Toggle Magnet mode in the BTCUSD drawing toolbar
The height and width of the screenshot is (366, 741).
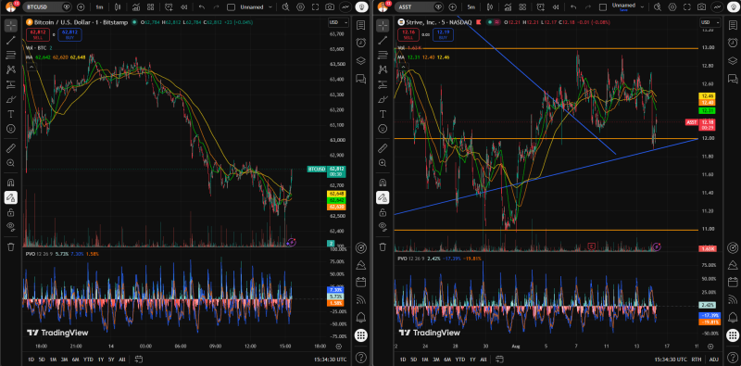10,183
